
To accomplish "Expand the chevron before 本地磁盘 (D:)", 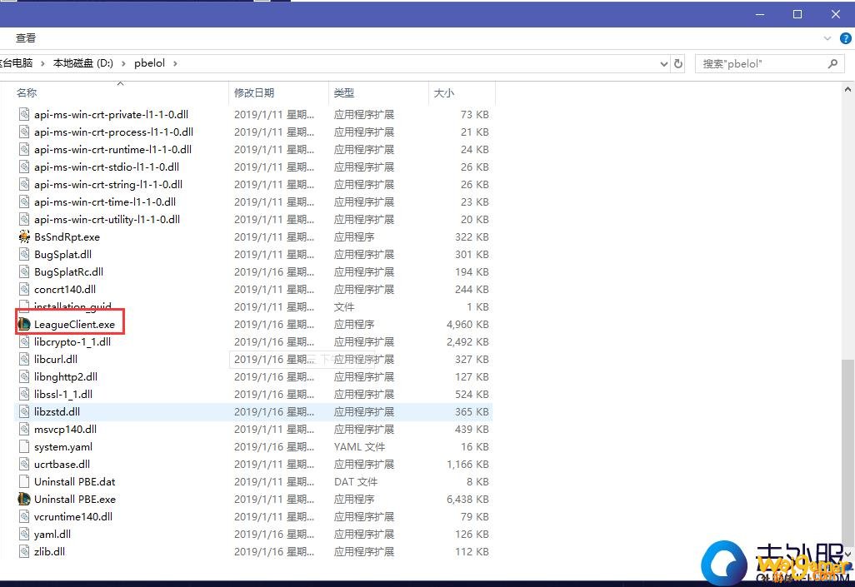I will tap(42, 64).
